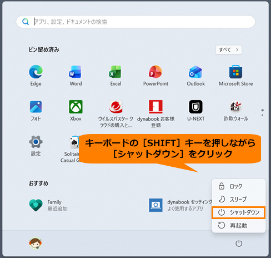Select シャットダウン in power menu
The image size is (271, 258).
coord(239,212)
